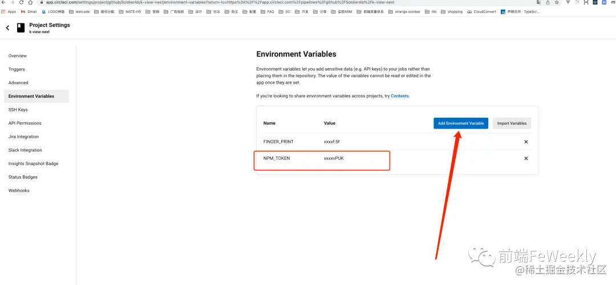Viewport: 616px width, 285px height.
Task: Click the k-view-next project repository icon
Action: pyautogui.click(x=21, y=28)
